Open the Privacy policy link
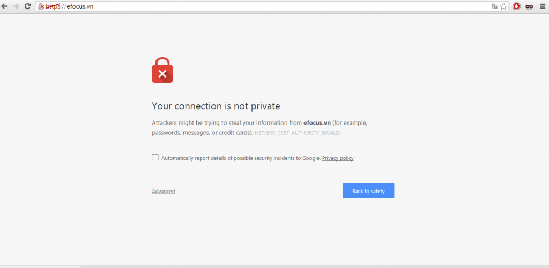This screenshot has height=268, width=549. [338, 158]
